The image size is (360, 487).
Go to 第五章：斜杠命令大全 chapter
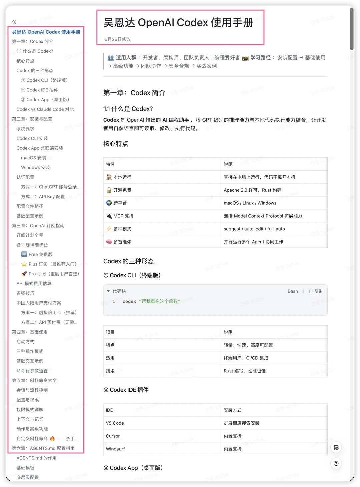(34, 380)
